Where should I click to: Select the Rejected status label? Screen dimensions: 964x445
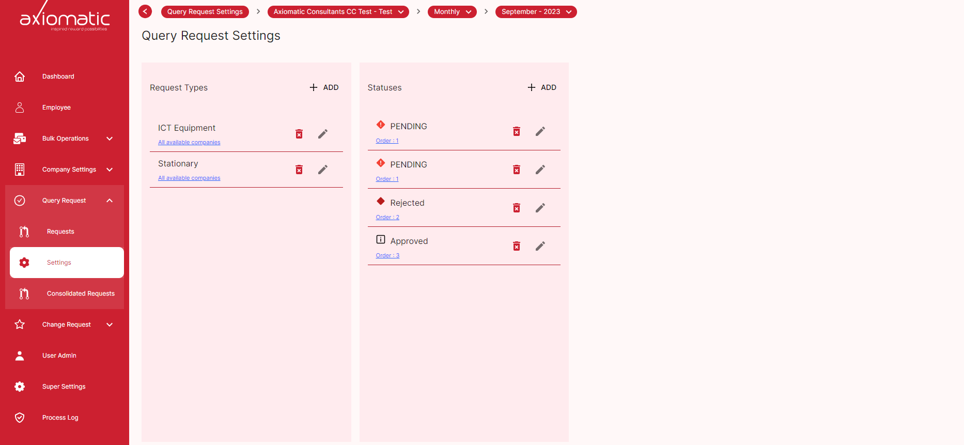[x=407, y=203]
